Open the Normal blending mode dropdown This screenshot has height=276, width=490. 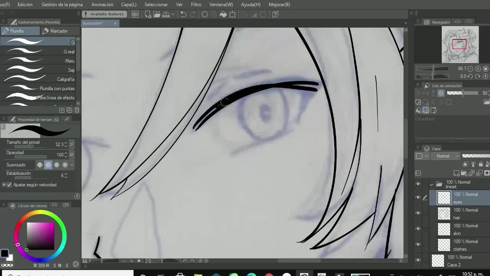click(x=445, y=156)
